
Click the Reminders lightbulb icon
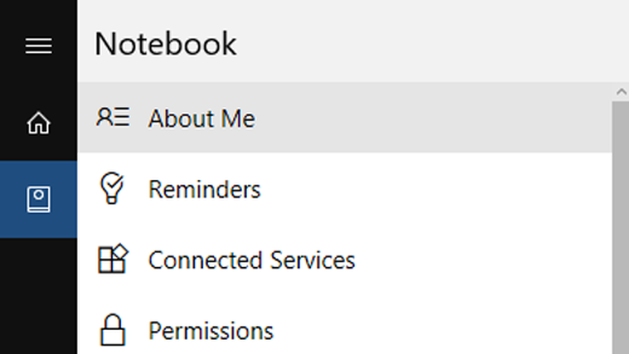coord(112,188)
